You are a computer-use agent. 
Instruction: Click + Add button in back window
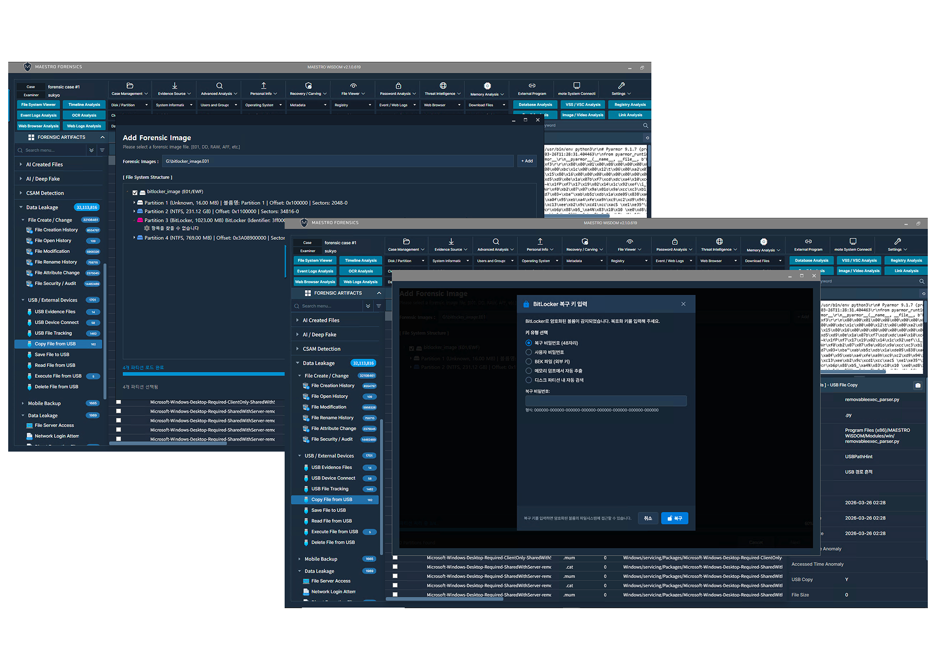(x=527, y=161)
